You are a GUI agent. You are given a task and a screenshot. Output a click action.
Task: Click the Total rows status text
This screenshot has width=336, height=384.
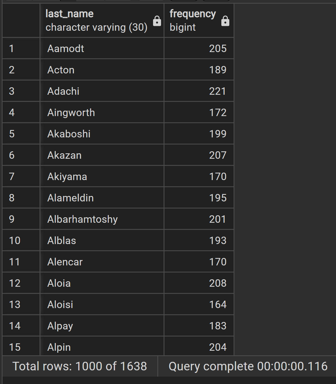pos(80,366)
